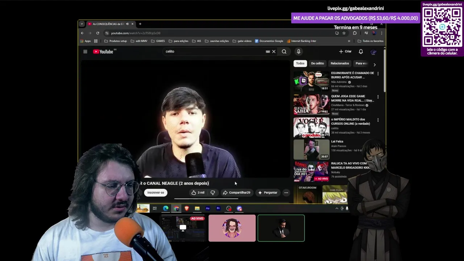Click the page's vertical scrollbar
Viewport: 464px width, 261px height.
click(384, 71)
